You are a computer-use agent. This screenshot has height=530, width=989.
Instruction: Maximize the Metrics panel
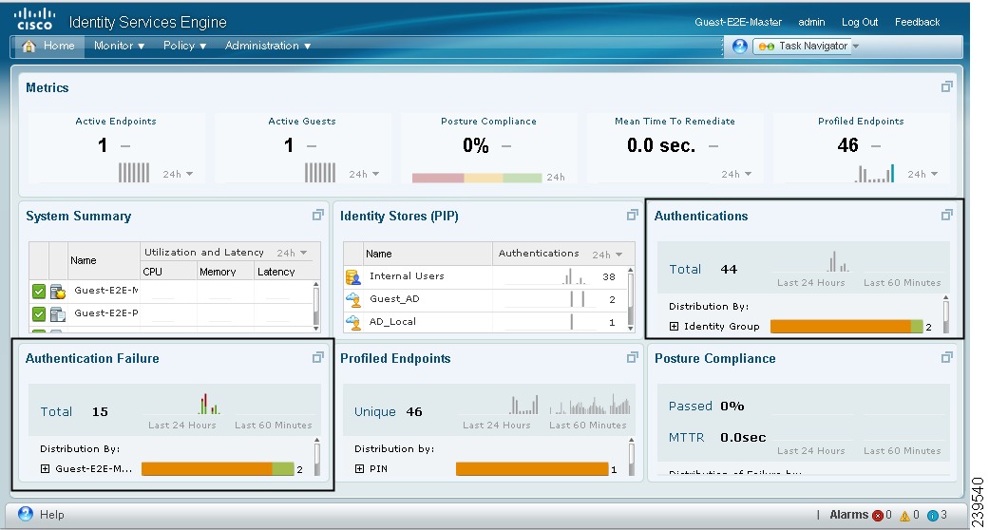click(947, 87)
